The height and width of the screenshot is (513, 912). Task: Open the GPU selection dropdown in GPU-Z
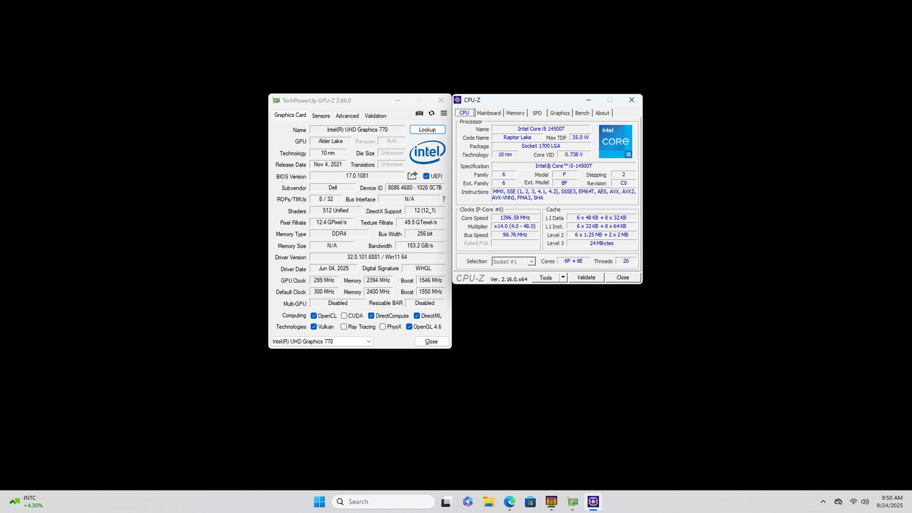(x=321, y=341)
